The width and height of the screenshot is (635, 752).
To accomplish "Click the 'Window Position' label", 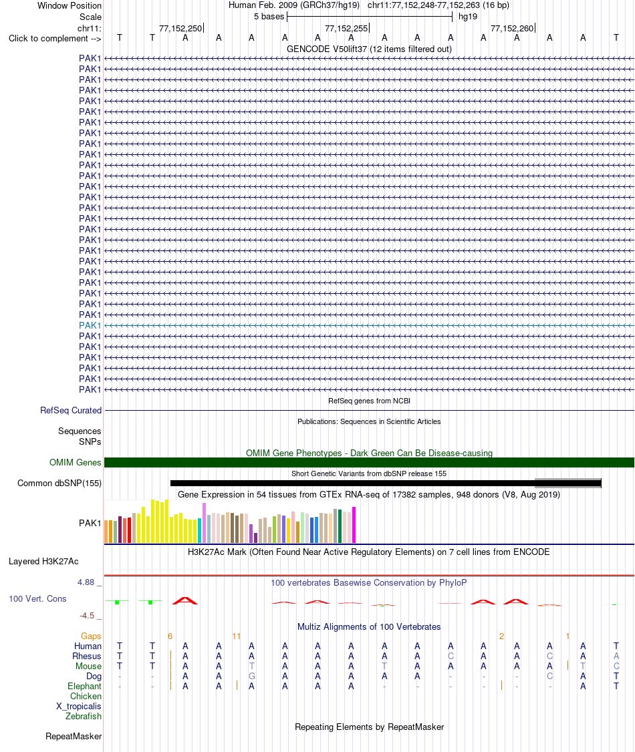I will coord(69,6).
